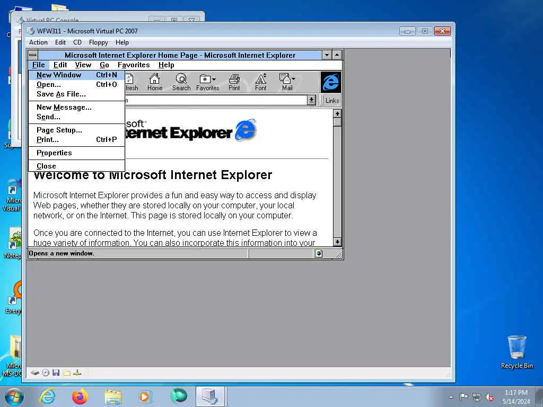543x407 pixels.
Task: Open File Explorer from the taskbar
Action: coord(113,396)
